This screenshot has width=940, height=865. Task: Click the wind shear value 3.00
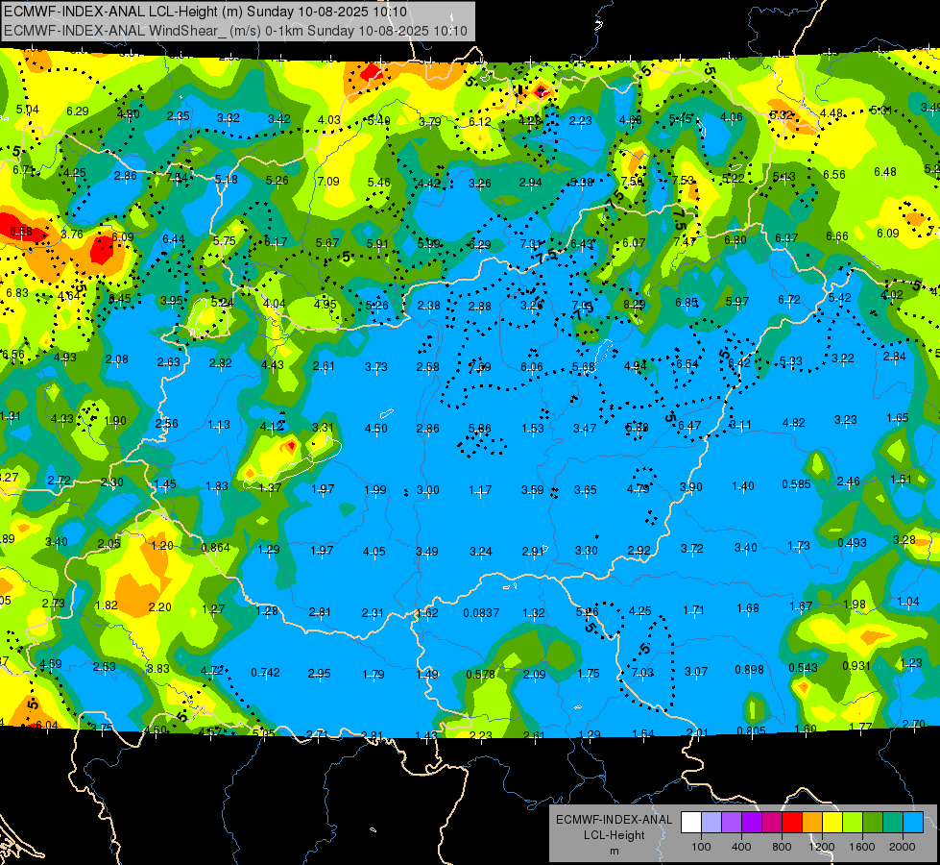point(428,490)
